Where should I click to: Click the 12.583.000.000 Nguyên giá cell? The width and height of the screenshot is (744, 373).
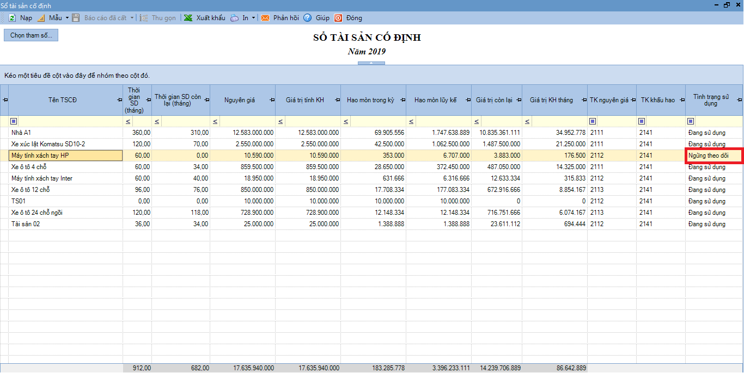point(242,133)
